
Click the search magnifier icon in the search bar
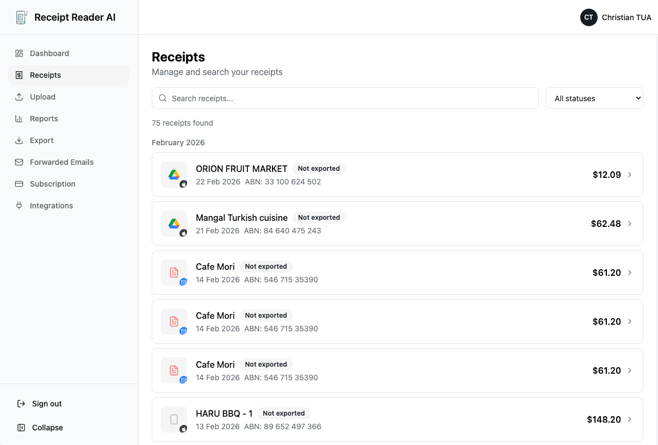[x=163, y=98]
